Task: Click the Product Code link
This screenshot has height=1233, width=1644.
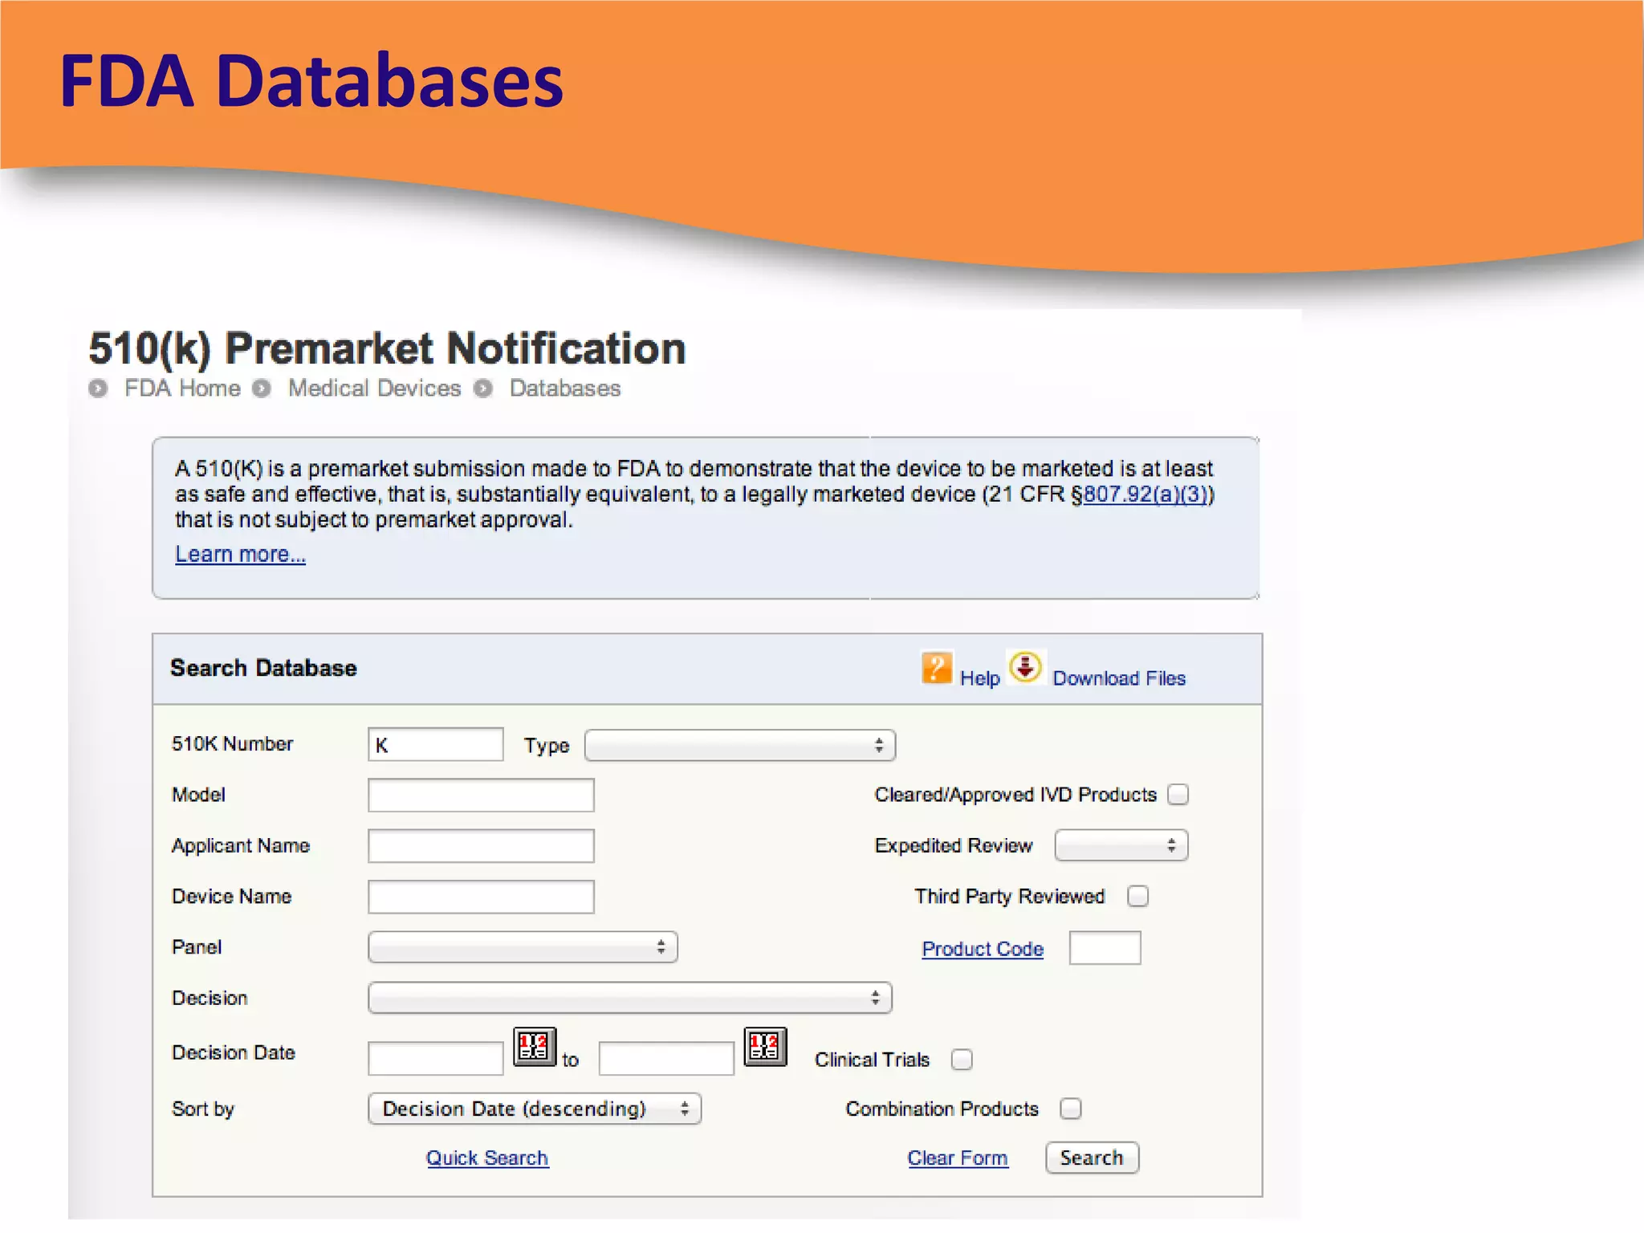Action: [983, 949]
